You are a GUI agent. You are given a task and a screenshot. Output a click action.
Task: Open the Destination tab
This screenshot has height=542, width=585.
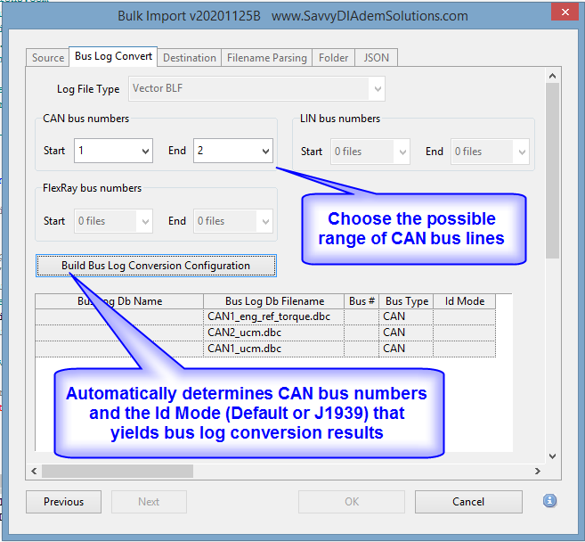click(x=189, y=58)
